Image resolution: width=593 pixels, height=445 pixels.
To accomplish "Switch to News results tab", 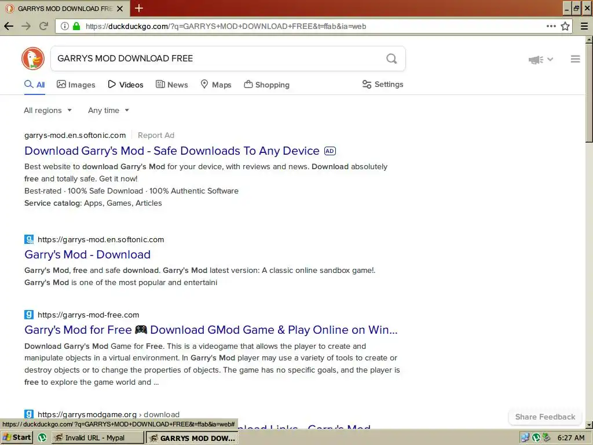I will click(171, 85).
